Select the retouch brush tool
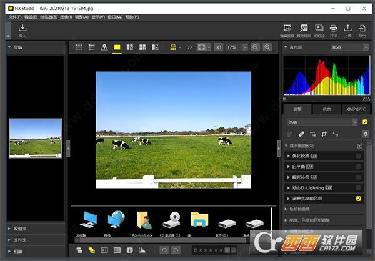The width and height of the screenshot is (375, 261). click(x=301, y=134)
